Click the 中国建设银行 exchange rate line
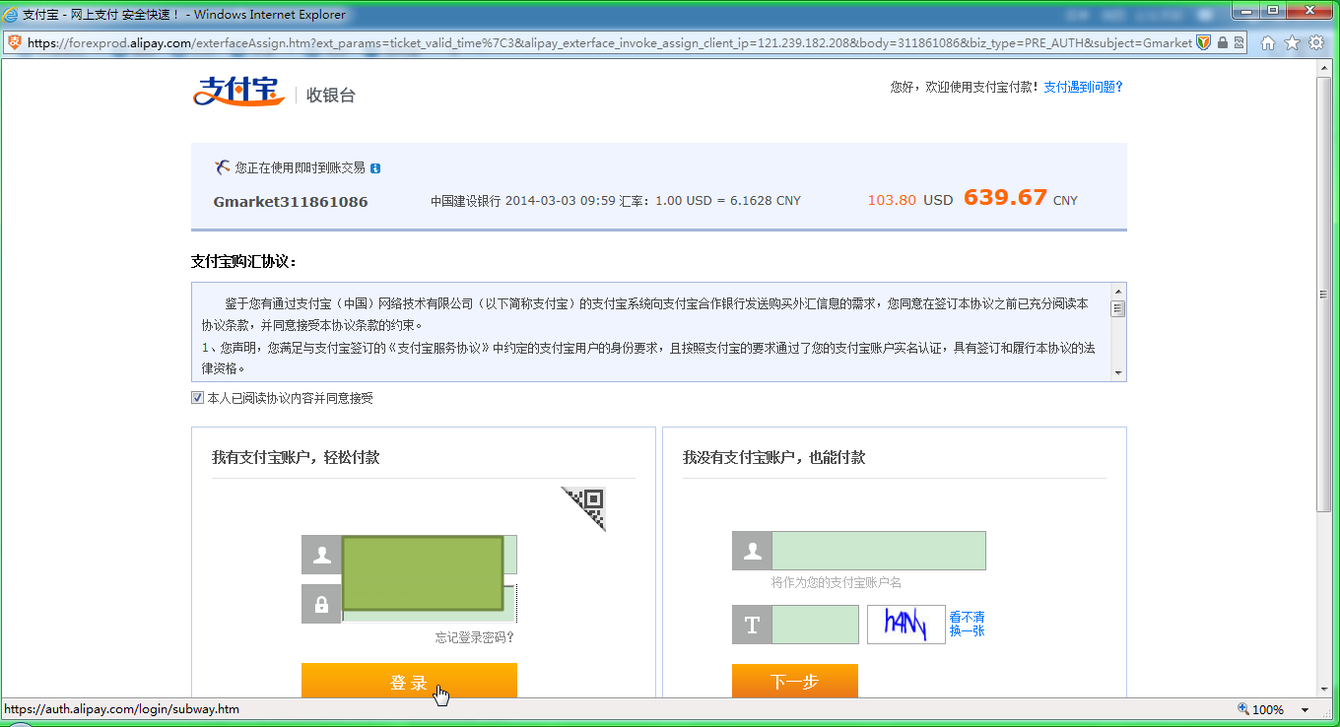The image size is (1340, 727). (616, 201)
